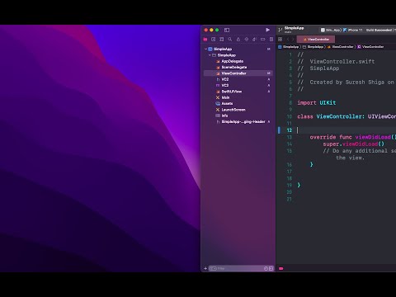Viewport: 396px width, 297px height.
Task: Collapse the SimpleApp project root
Action: click(x=205, y=49)
